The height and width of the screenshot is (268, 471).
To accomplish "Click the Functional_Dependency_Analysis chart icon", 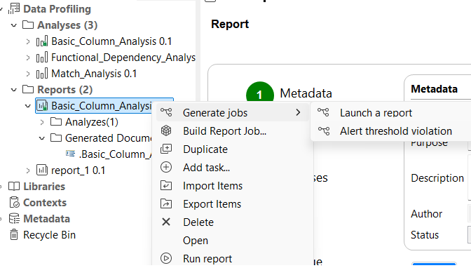I will point(42,57).
